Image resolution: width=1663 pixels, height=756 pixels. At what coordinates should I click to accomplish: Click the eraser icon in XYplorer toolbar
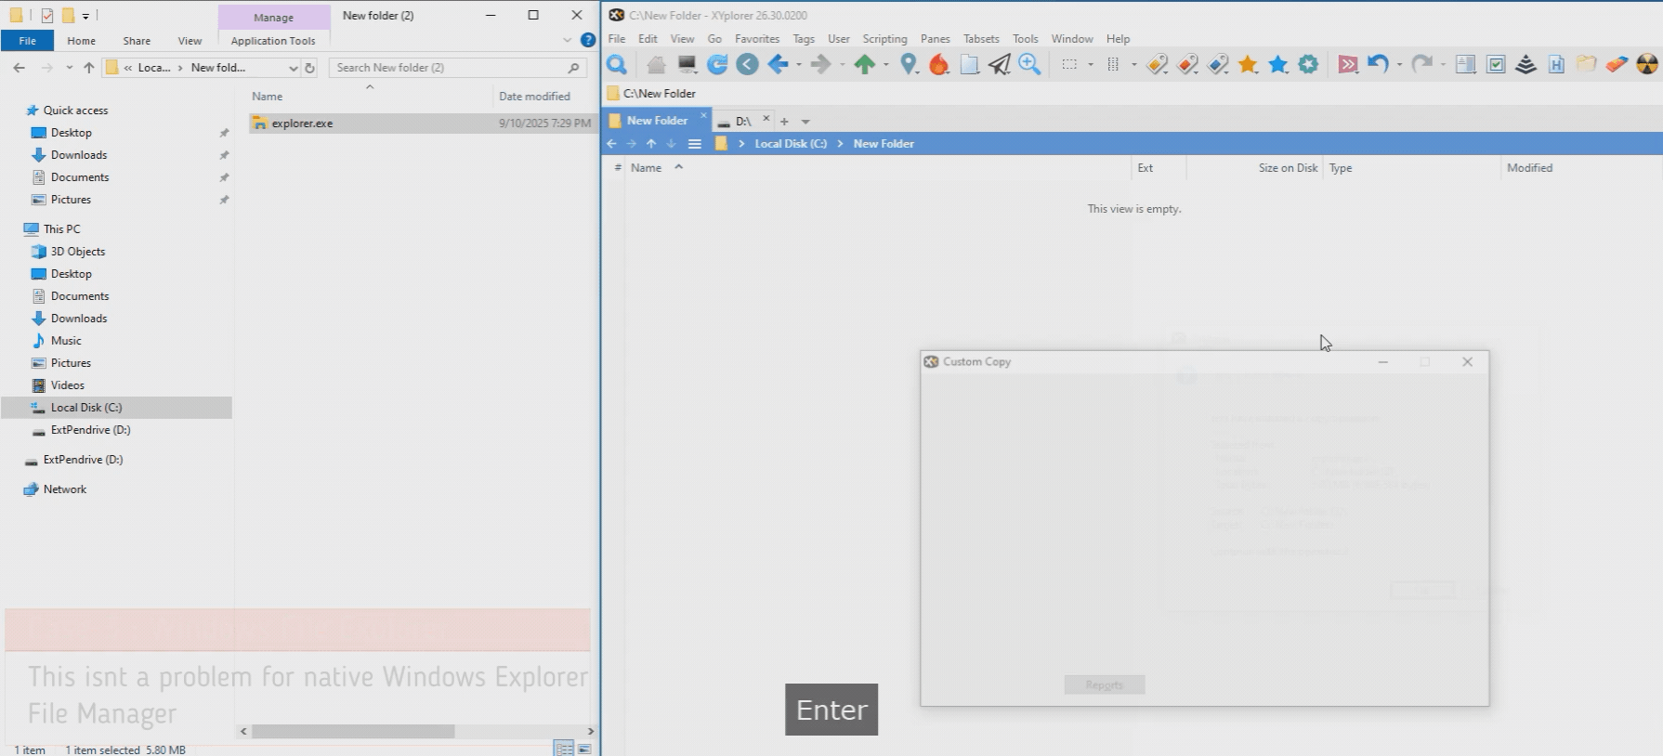(1617, 64)
